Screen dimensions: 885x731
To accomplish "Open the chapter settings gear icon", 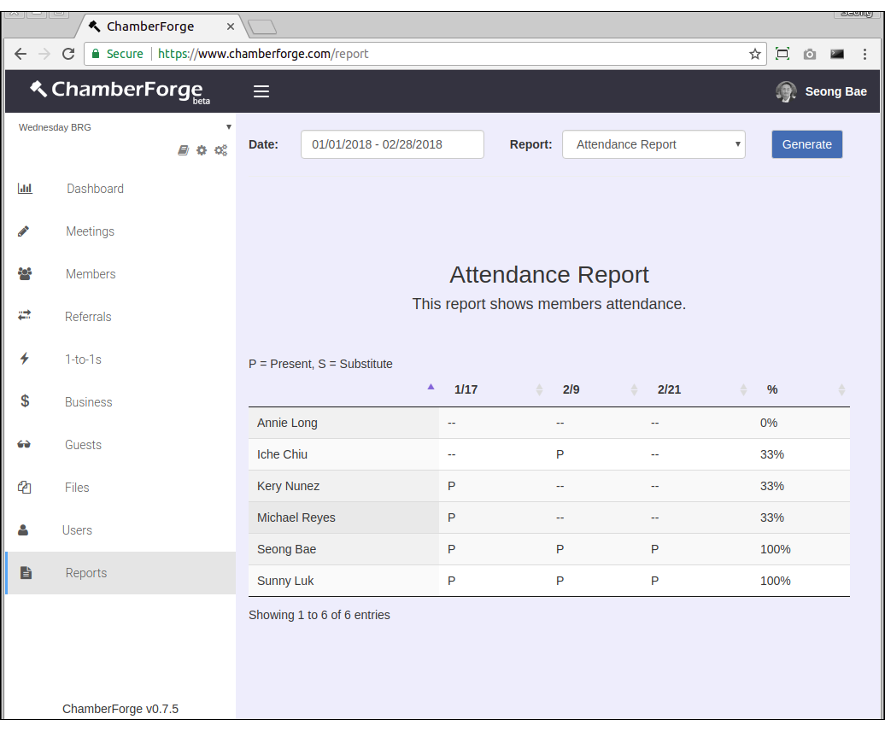I will [202, 149].
